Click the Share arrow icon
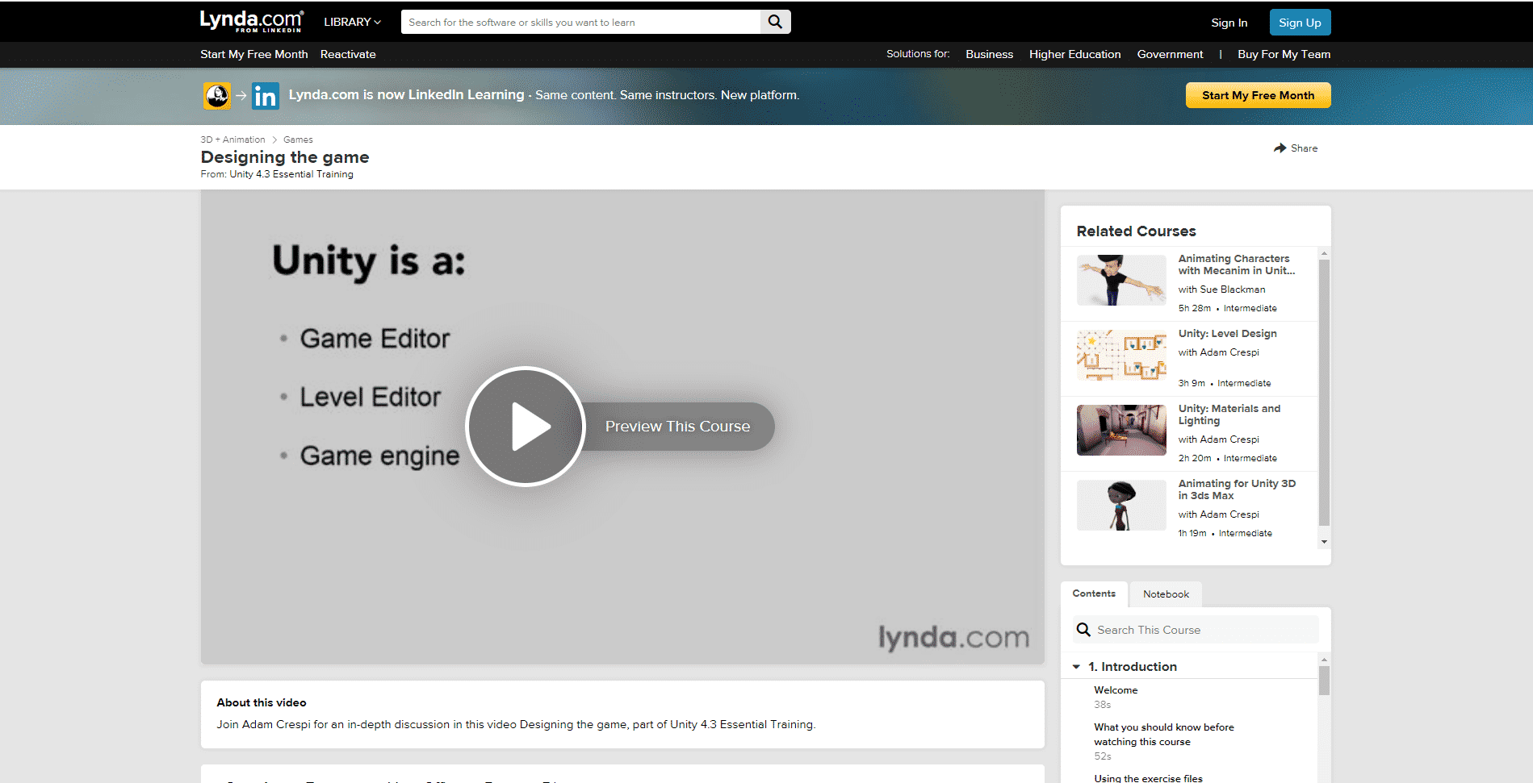 click(1280, 148)
